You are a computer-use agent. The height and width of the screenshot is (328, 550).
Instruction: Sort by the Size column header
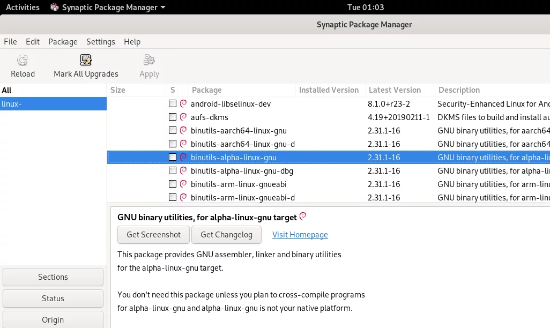pos(137,90)
